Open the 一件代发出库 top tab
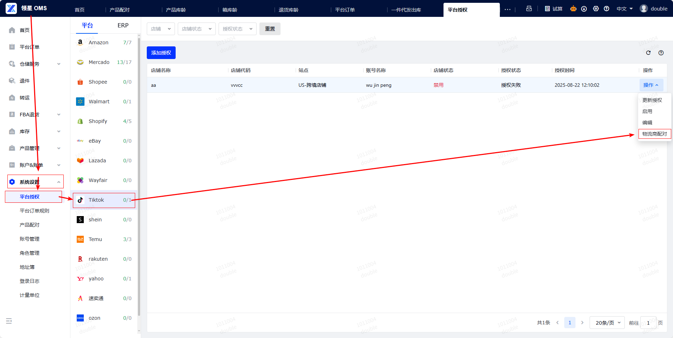The height and width of the screenshot is (338, 673). point(406,10)
